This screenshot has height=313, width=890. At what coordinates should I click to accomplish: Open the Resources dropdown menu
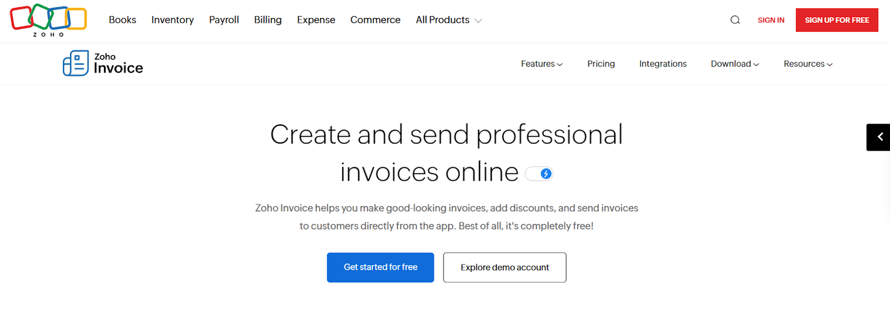[x=808, y=64]
